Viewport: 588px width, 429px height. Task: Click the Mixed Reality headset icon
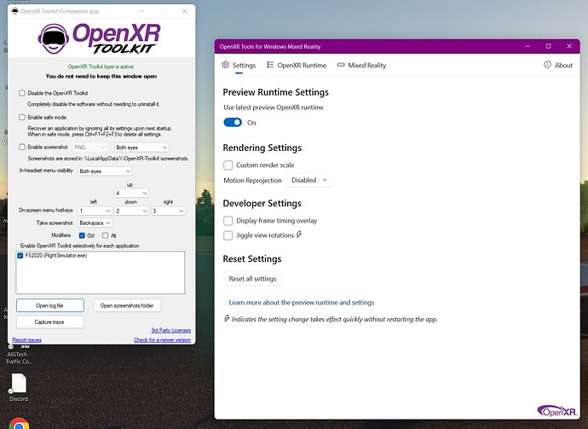coord(341,65)
